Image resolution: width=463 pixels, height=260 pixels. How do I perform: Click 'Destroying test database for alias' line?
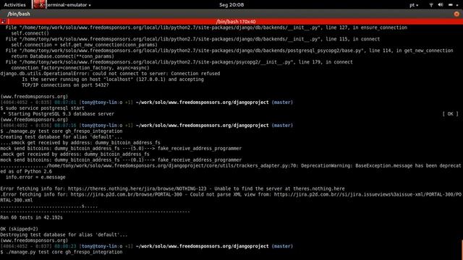click(64, 235)
